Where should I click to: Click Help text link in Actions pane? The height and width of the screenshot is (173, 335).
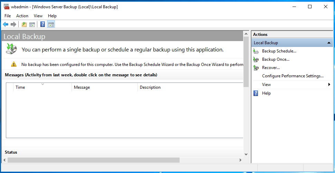[266, 93]
